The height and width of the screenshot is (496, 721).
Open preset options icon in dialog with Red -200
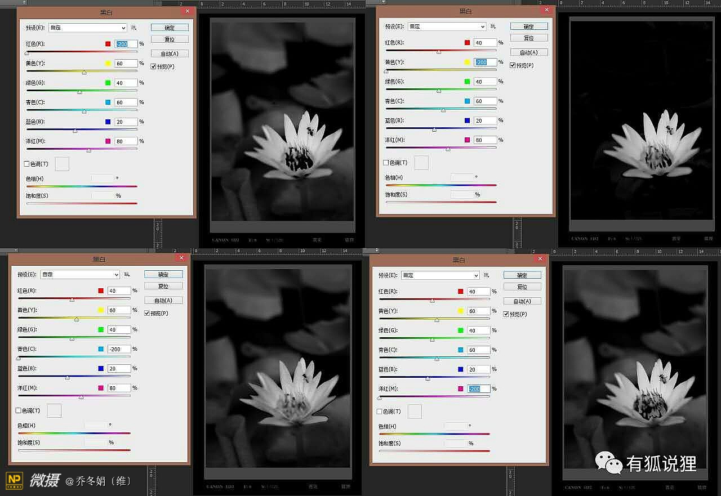[x=134, y=28]
